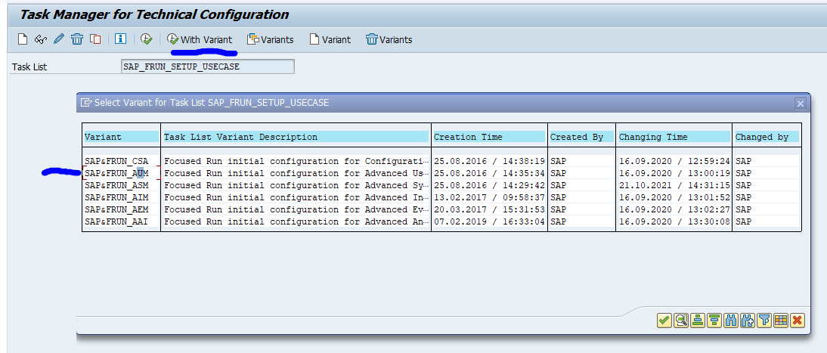Click into the Task List input field

(208, 67)
